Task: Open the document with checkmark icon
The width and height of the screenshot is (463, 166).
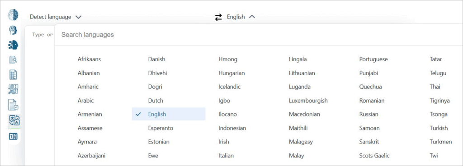Action: point(13,105)
